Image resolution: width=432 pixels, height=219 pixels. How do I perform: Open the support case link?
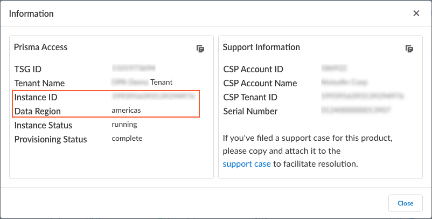click(x=247, y=164)
